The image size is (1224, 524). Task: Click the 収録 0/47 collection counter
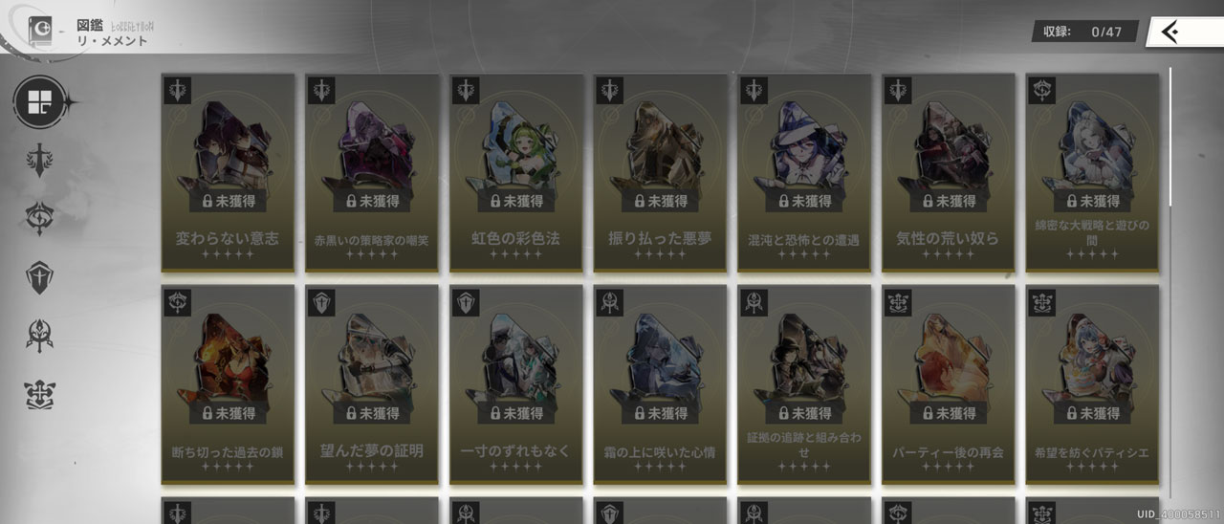(1084, 32)
